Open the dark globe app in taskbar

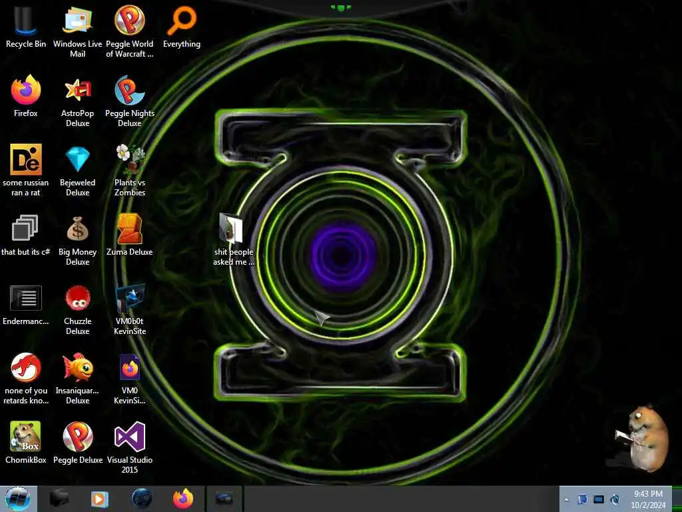point(142,499)
